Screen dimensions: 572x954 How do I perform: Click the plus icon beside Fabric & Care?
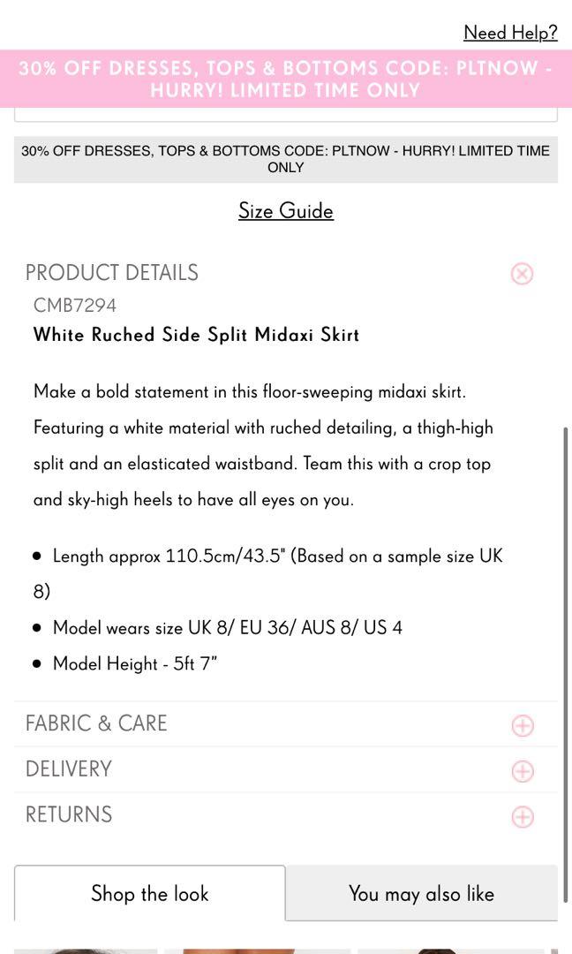(x=523, y=726)
